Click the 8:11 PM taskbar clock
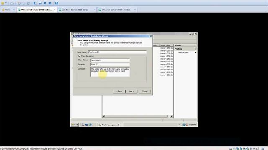 192,125
